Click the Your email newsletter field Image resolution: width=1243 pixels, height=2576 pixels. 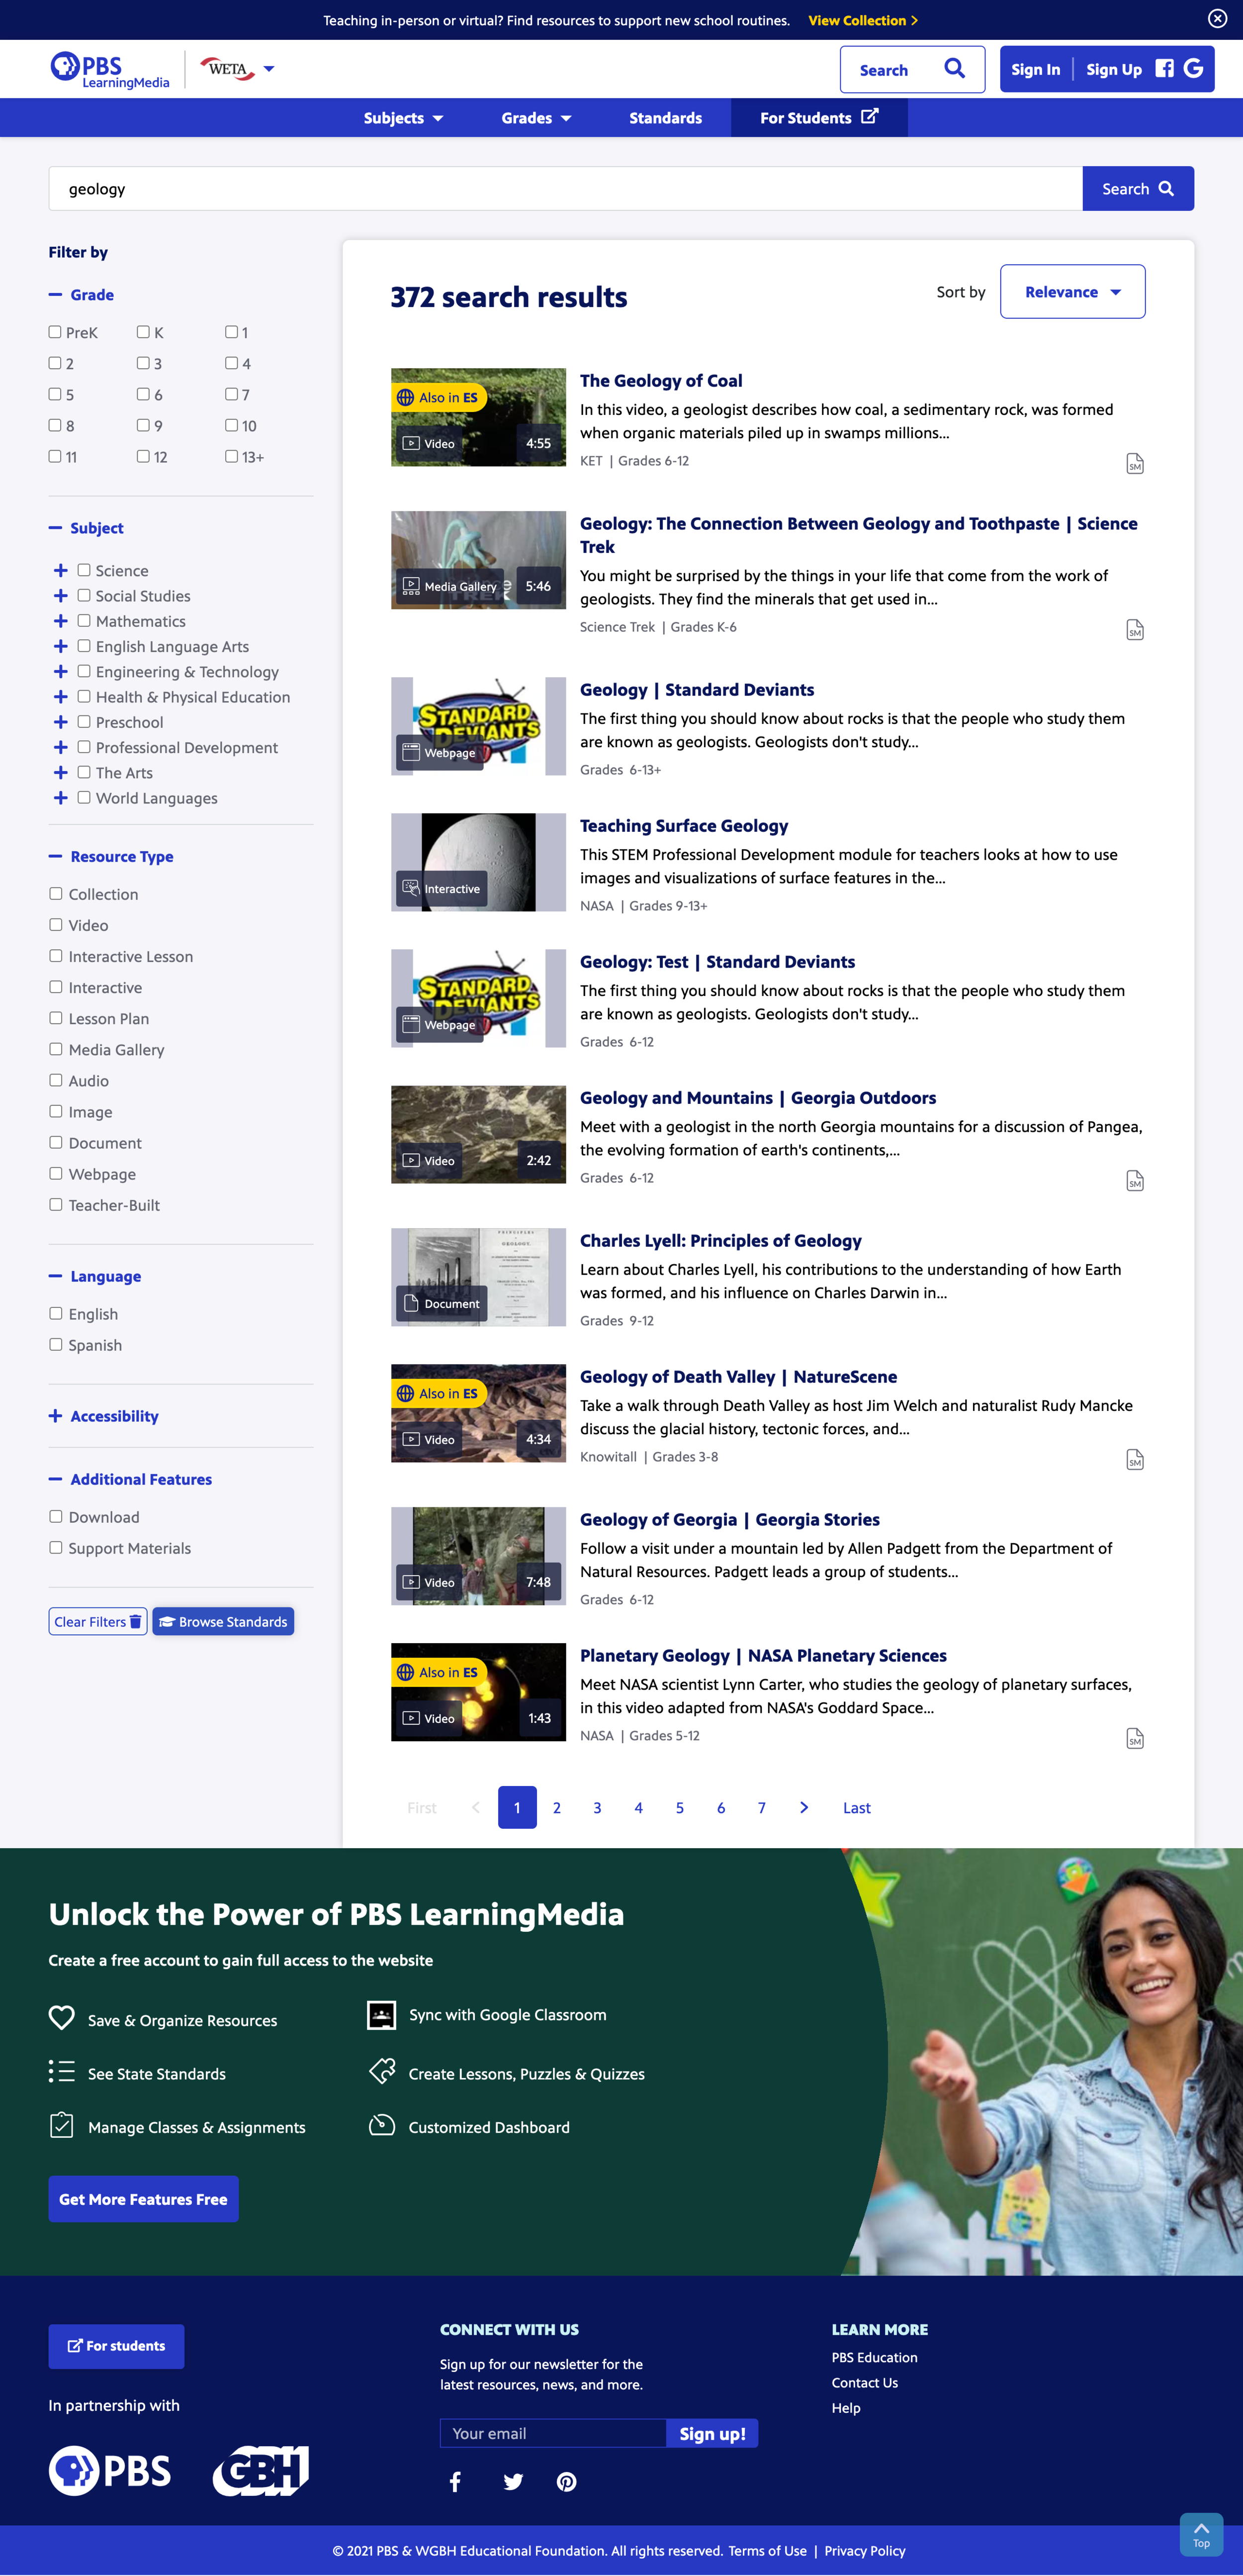click(552, 2434)
